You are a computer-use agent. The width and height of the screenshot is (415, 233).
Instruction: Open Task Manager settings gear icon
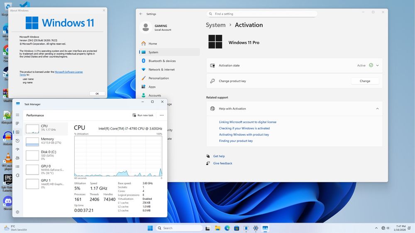pyautogui.click(x=17, y=212)
